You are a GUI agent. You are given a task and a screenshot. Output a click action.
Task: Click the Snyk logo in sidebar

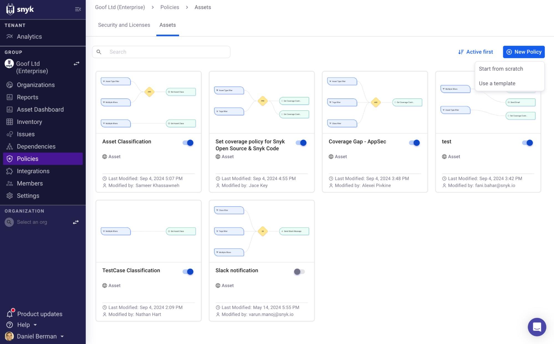click(20, 9)
